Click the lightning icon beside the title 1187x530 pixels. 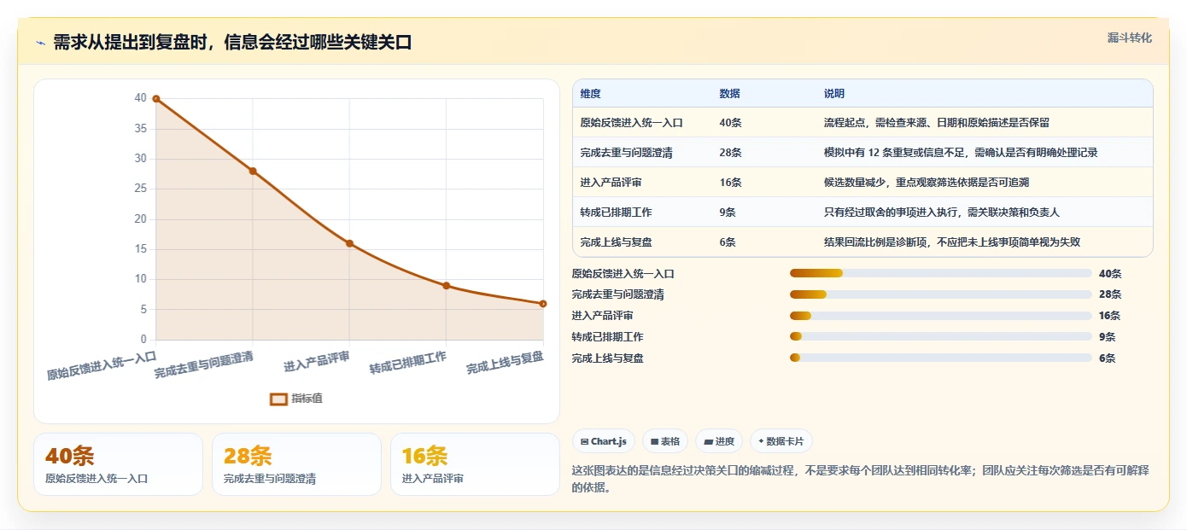41,43
